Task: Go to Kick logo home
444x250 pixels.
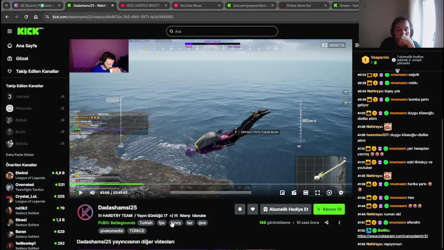Action: pyautogui.click(x=30, y=31)
